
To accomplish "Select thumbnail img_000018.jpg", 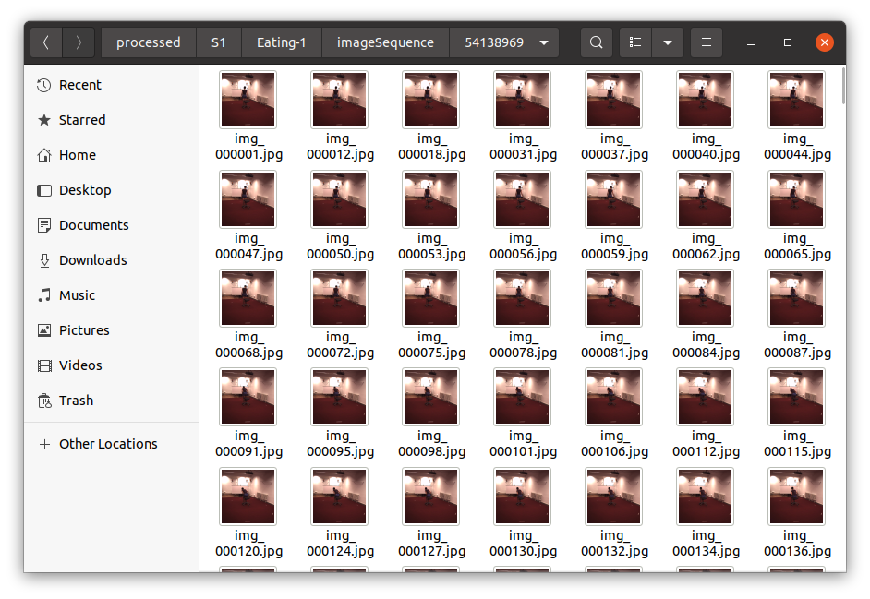I will click(431, 100).
